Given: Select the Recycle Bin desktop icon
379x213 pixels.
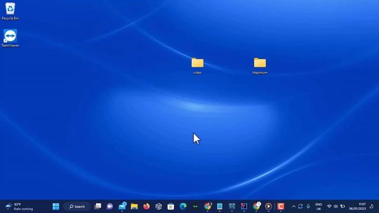Looking at the screenshot, I should coord(10,11).
